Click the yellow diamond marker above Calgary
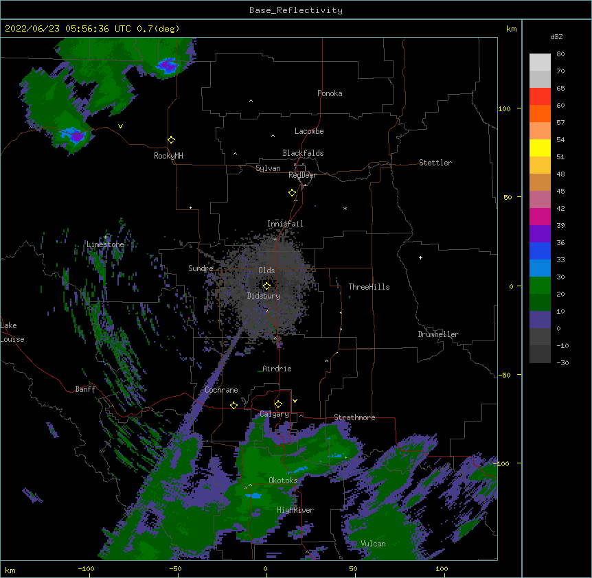 278,404
